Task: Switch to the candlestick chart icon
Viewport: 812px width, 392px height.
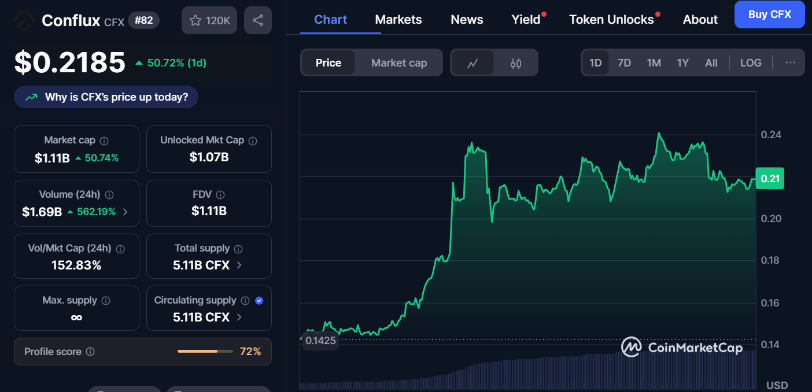Action: point(516,63)
